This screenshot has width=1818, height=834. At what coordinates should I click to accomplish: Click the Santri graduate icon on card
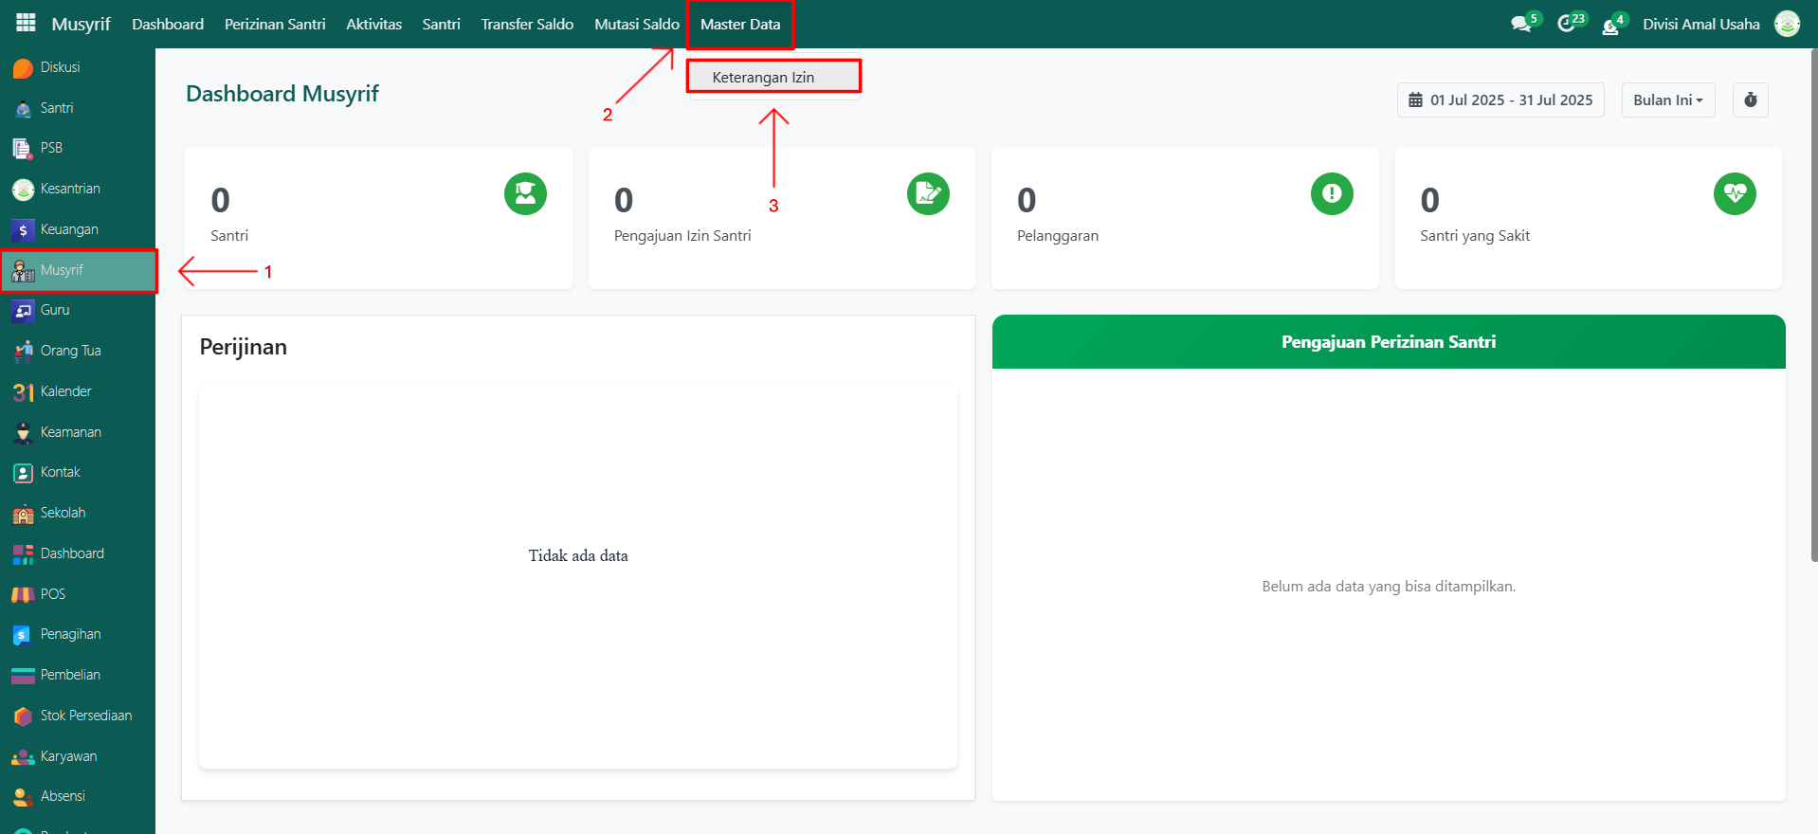click(x=525, y=194)
